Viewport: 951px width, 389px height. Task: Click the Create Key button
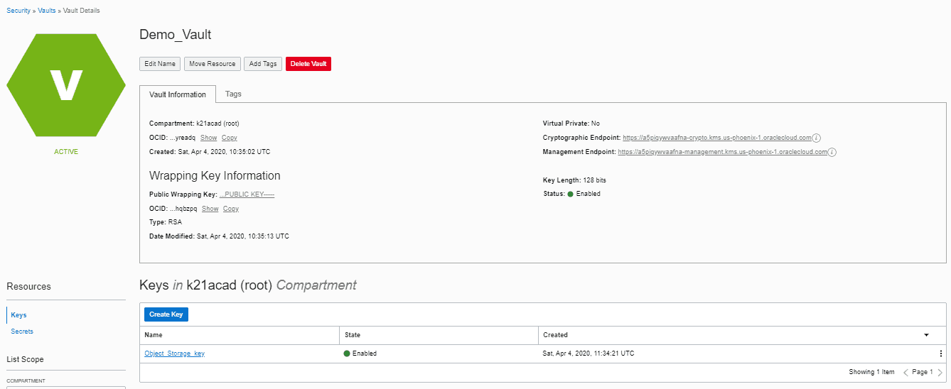point(166,314)
